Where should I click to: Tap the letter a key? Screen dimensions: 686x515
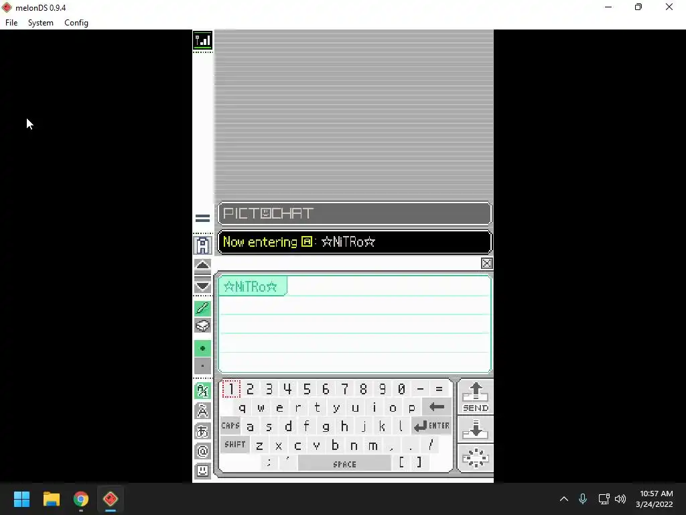point(251,426)
